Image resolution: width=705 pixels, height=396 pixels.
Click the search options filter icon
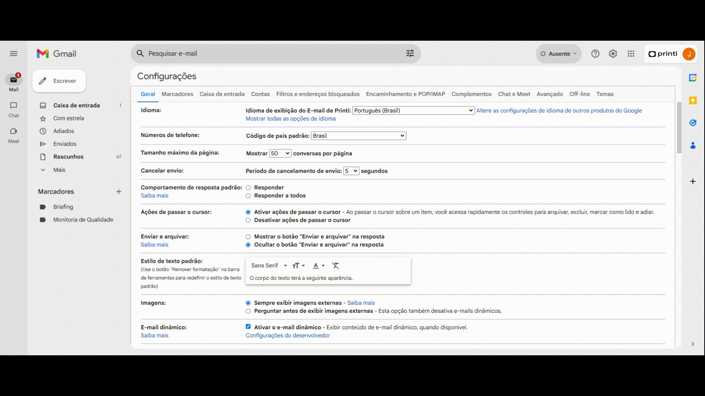tap(410, 54)
